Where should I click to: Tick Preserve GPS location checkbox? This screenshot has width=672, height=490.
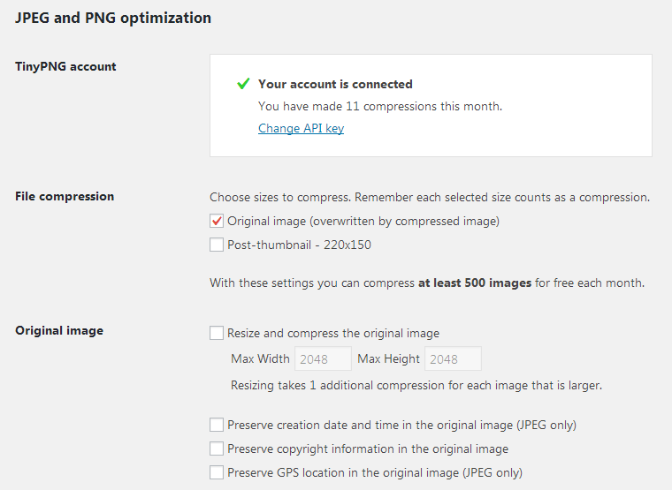pos(217,473)
